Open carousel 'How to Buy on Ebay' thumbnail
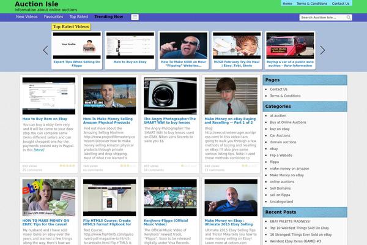The image size is (367, 245). point(130,45)
